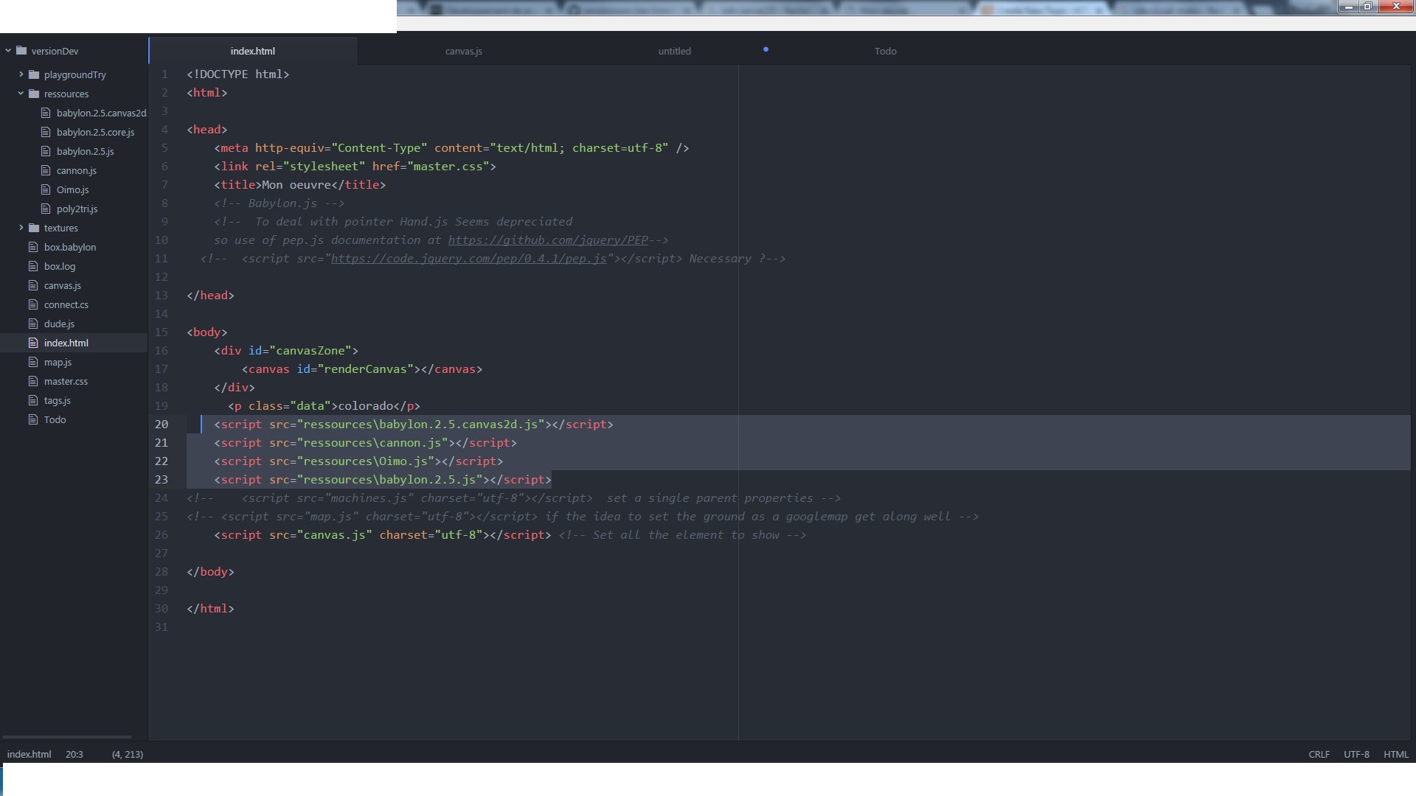Click file icon beside dude.js
1416x796 pixels.
click(x=32, y=324)
